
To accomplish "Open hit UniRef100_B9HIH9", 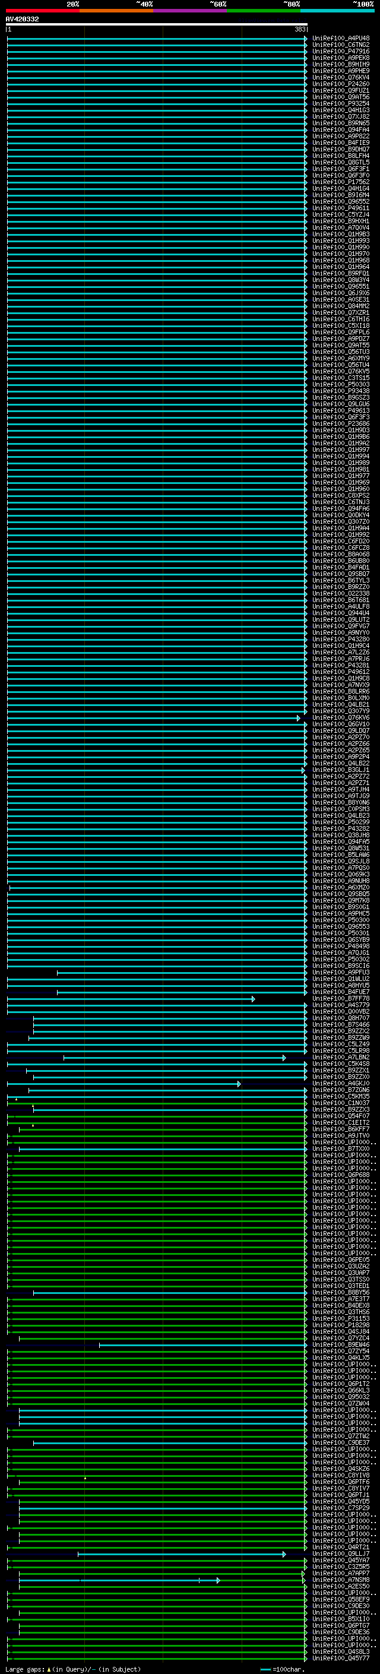I will pyautogui.click(x=341, y=64).
